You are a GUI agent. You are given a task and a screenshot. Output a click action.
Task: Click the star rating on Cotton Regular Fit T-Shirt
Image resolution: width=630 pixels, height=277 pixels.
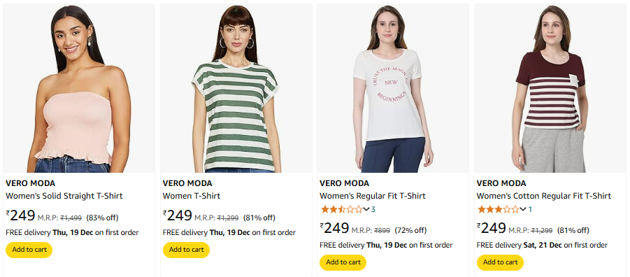coord(499,209)
